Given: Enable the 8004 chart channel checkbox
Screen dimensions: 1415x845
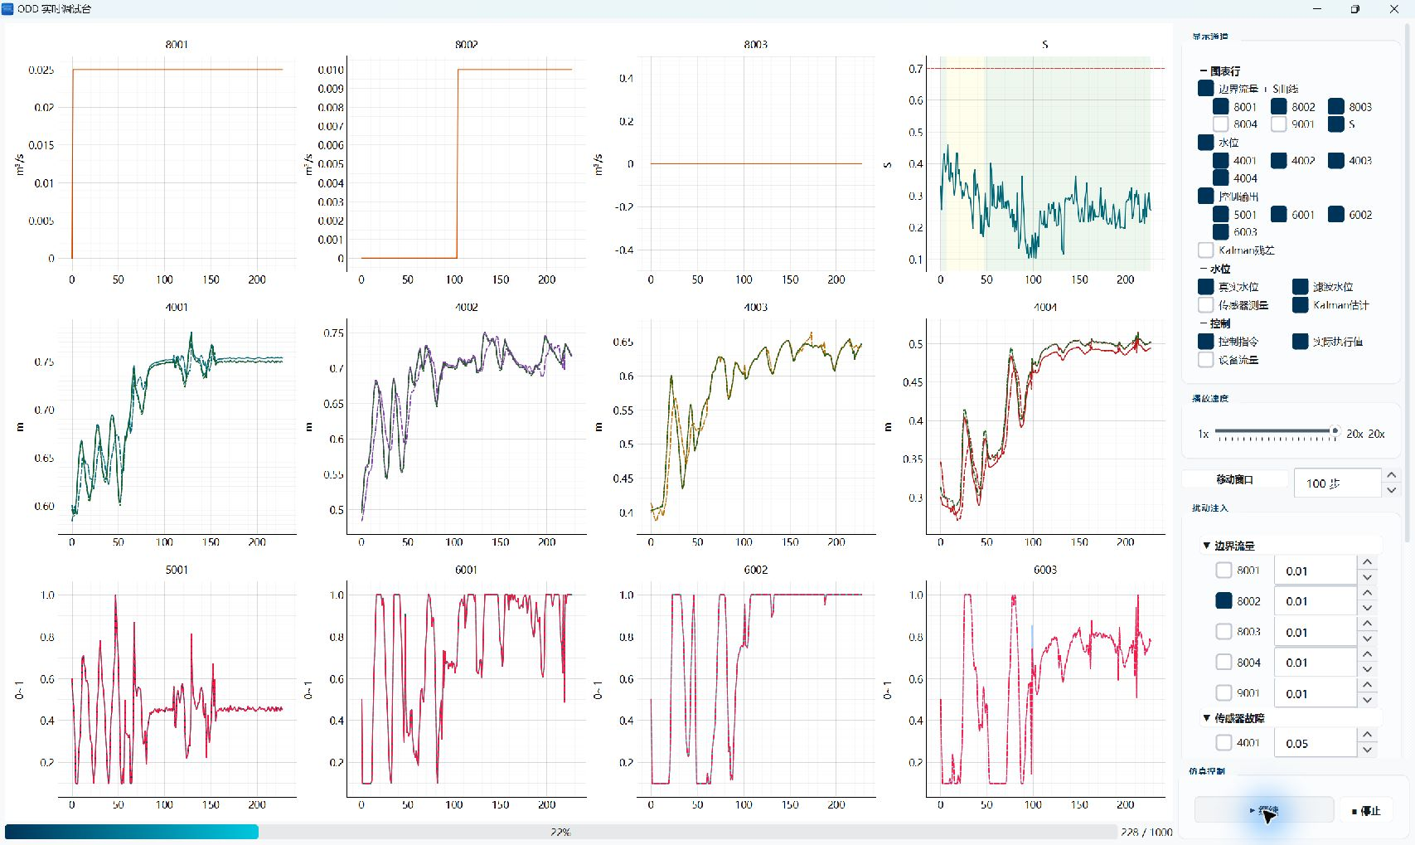Looking at the screenshot, I should pos(1220,124).
